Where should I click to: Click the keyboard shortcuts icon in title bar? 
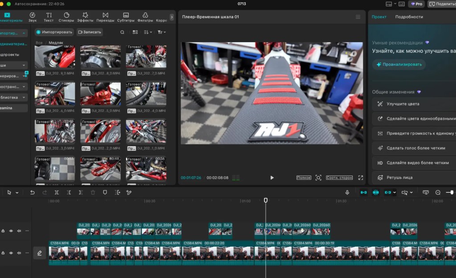(x=402, y=4)
